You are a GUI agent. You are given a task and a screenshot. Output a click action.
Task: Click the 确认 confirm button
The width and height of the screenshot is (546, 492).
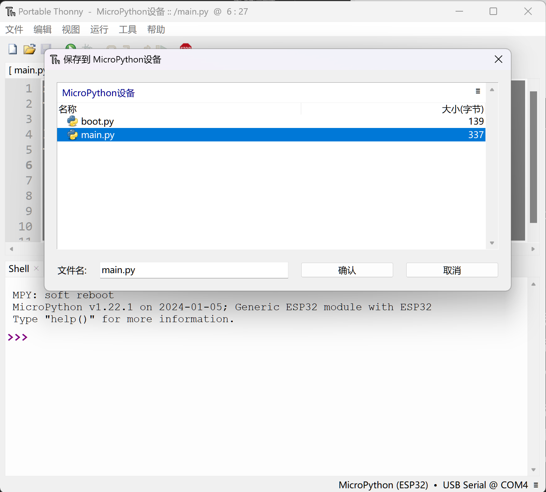(x=347, y=270)
